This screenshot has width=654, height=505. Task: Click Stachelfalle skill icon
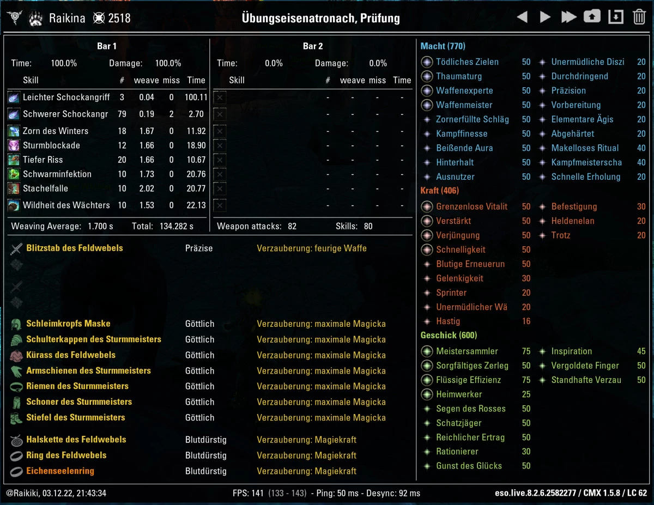[14, 188]
